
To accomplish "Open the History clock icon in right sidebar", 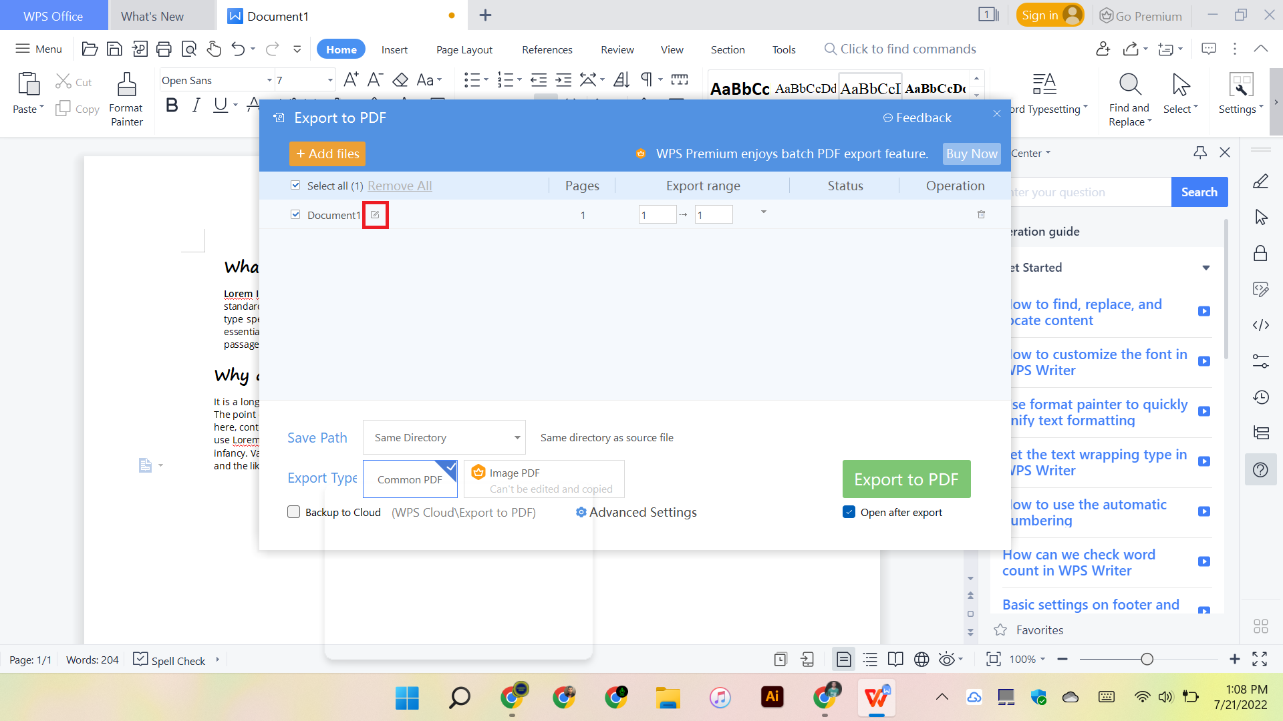I will pos(1261,397).
